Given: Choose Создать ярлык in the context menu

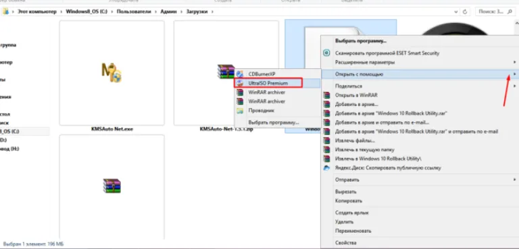Looking at the screenshot, I should tap(351, 213).
